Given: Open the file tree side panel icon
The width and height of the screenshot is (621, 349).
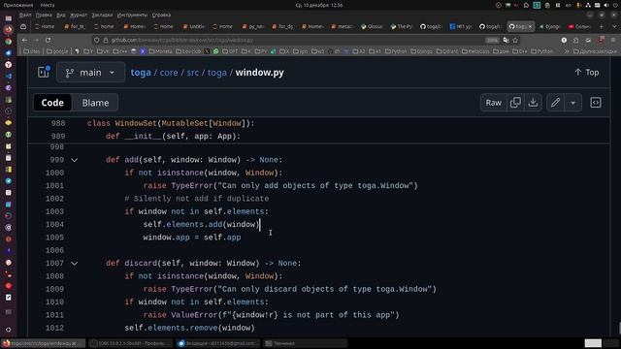Looking at the screenshot, I should (x=44, y=72).
